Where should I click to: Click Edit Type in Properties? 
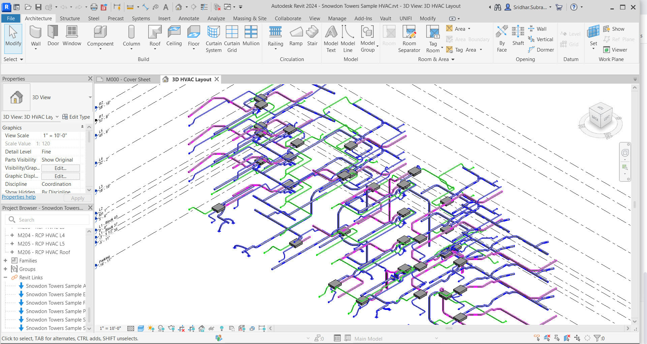[76, 117]
